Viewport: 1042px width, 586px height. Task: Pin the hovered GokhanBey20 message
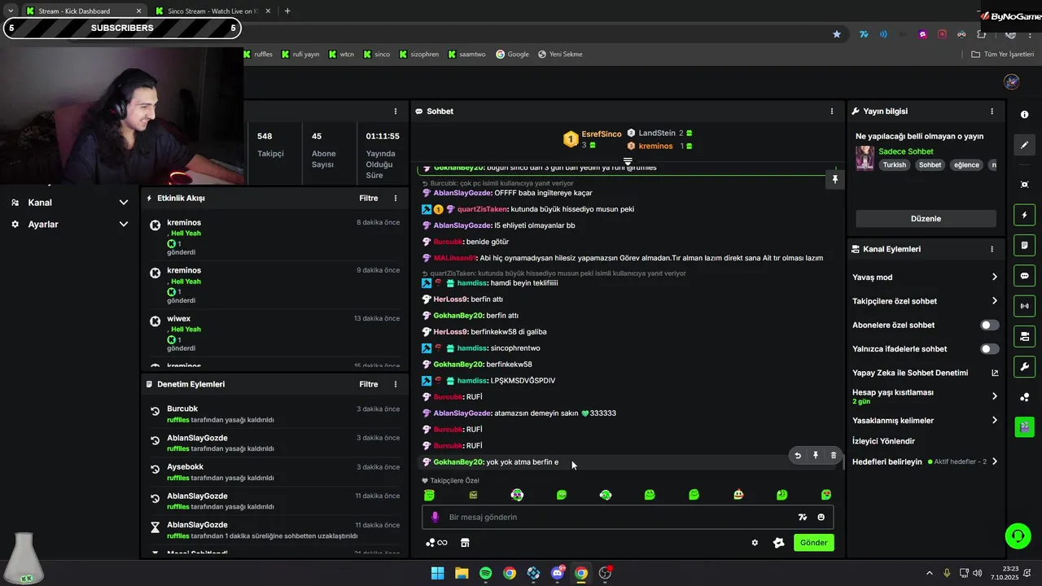tap(815, 456)
